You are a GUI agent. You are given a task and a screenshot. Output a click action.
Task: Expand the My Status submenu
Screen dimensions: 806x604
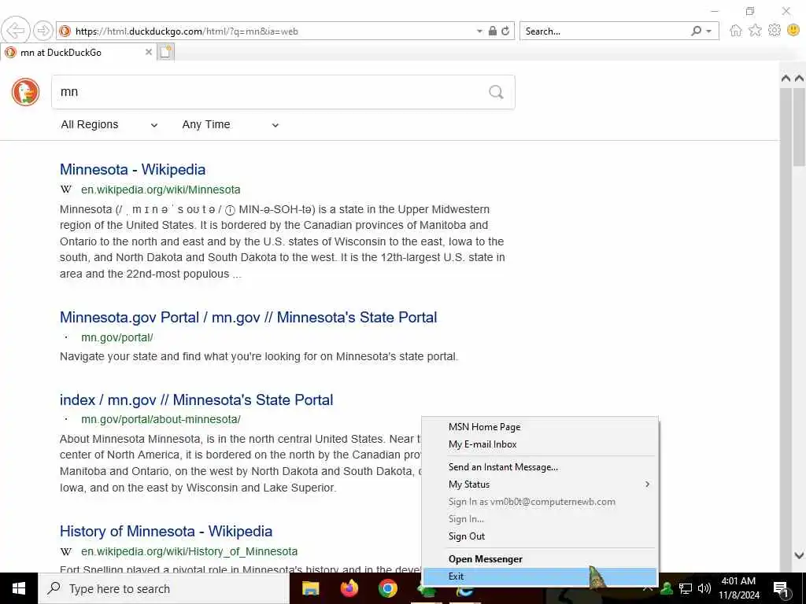(539, 484)
